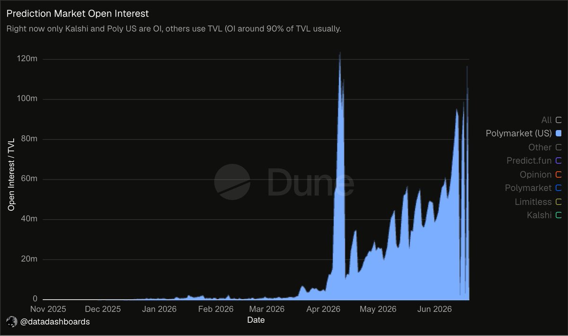Open the @datadashboards author link
568x336 pixels.
[x=55, y=322]
